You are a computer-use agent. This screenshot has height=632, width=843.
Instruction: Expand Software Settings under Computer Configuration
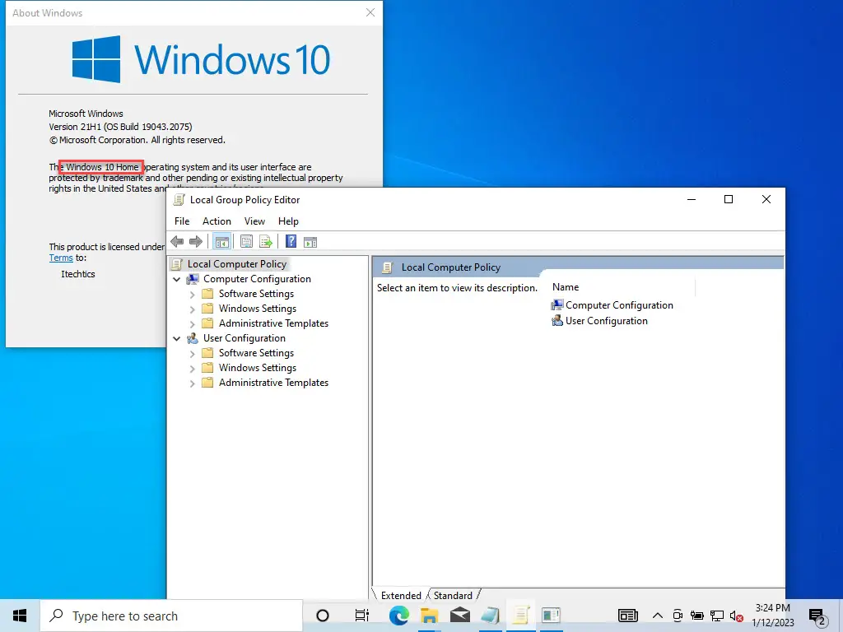click(x=193, y=295)
